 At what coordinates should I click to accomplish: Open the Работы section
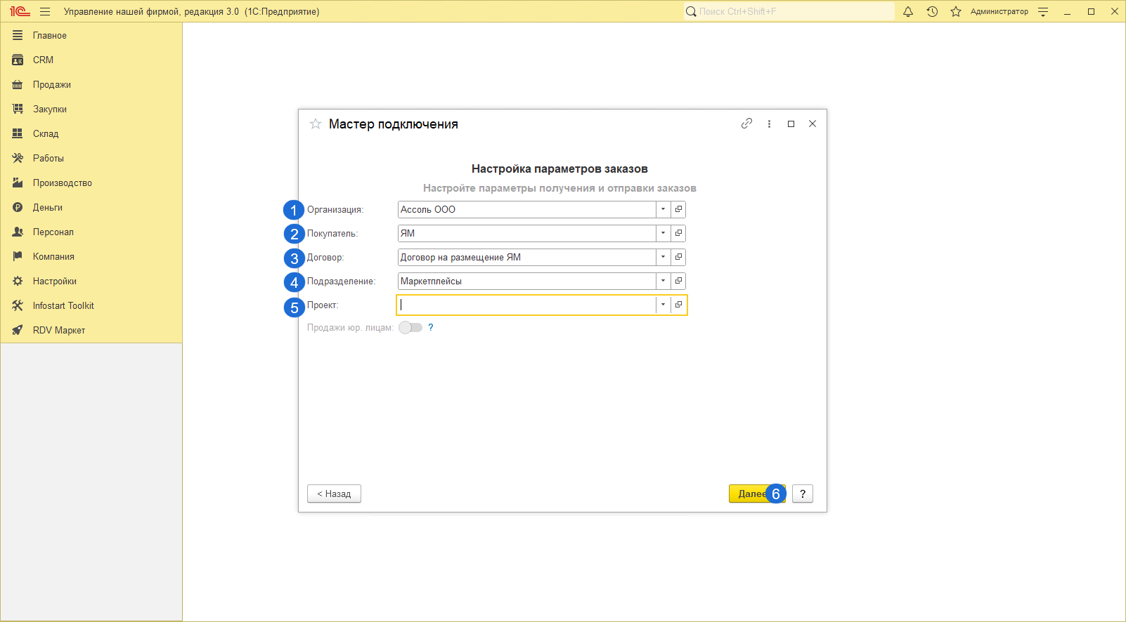point(91,158)
